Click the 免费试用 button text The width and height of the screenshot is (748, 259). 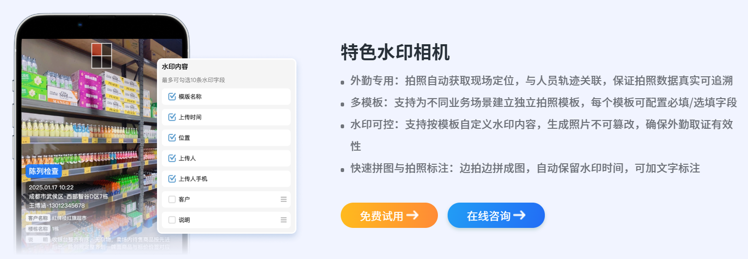(382, 216)
